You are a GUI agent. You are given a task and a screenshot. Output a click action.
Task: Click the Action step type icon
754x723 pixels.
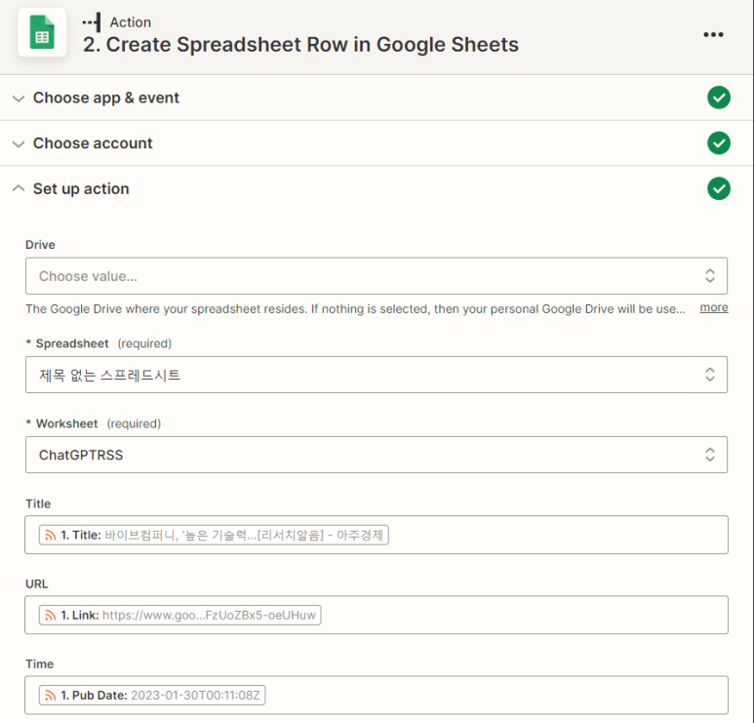tap(92, 22)
